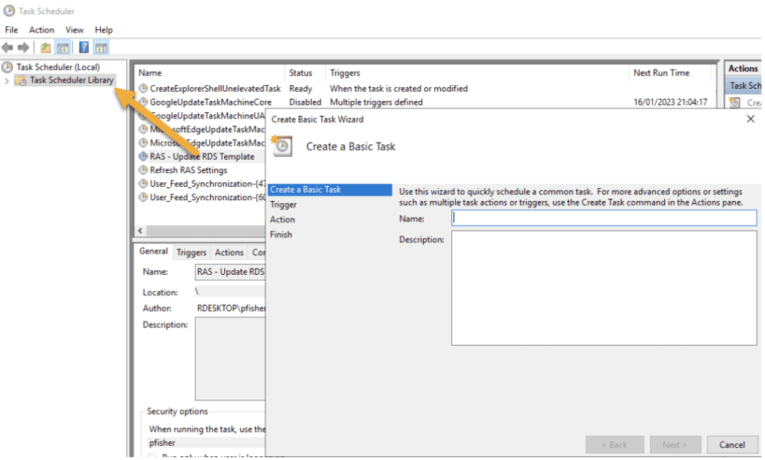Click 'When the task is created or modified' cell
765x460 pixels.
(x=399, y=88)
